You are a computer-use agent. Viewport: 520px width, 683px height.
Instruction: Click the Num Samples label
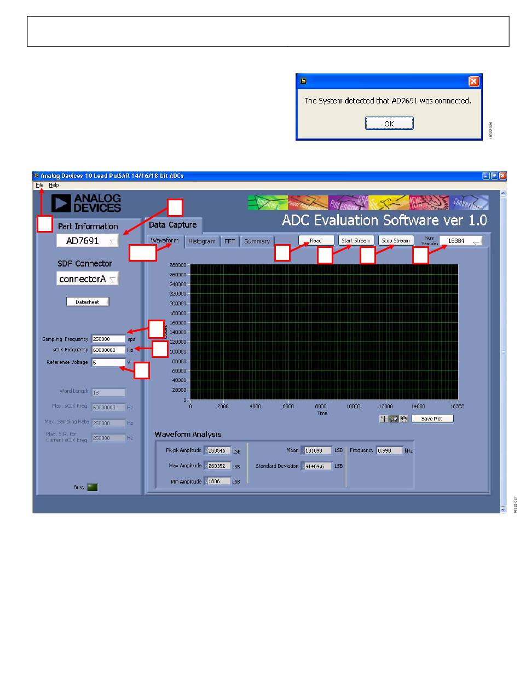[430, 241]
